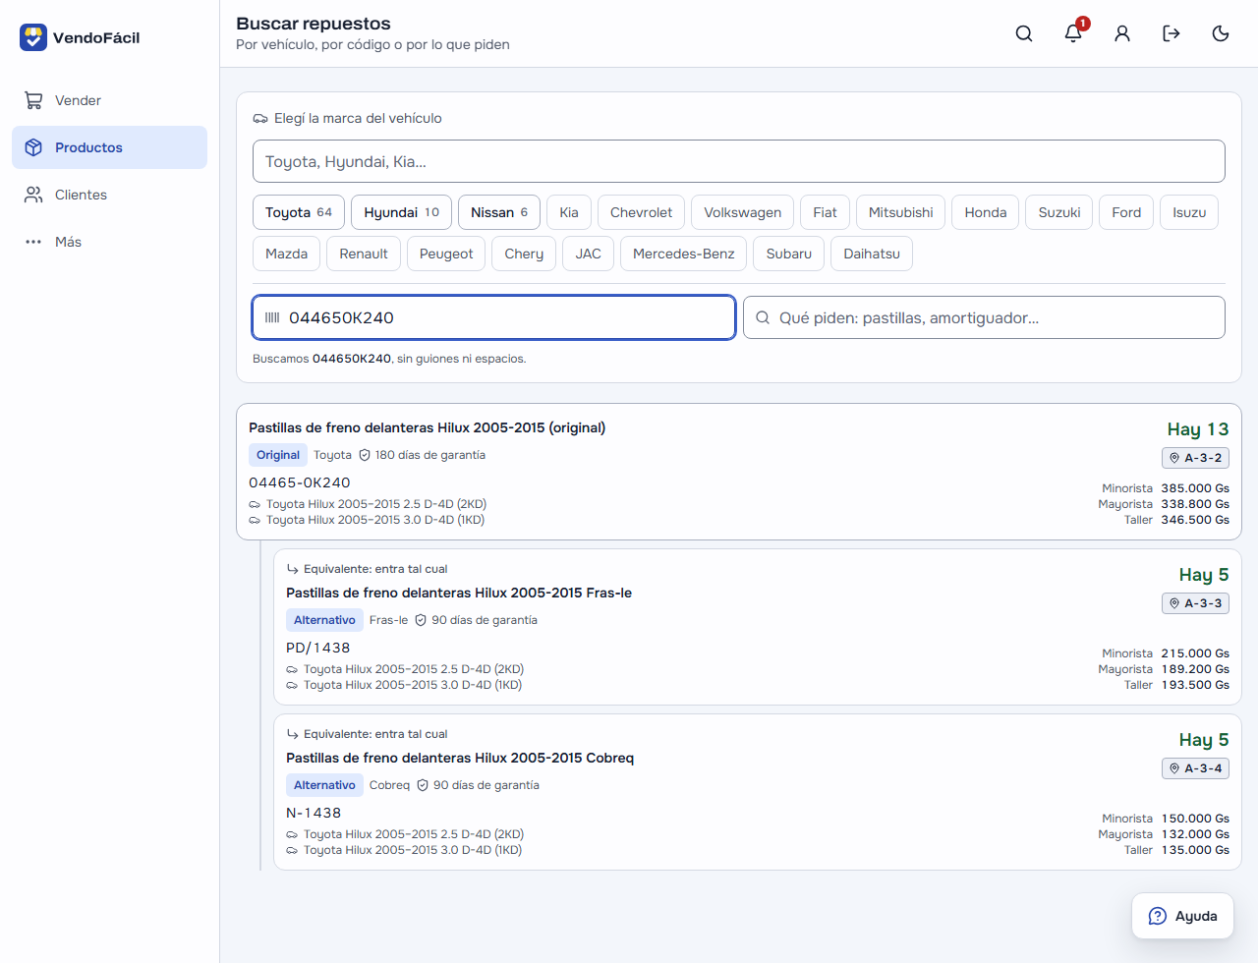Open notifications bell with badge

coord(1073,33)
